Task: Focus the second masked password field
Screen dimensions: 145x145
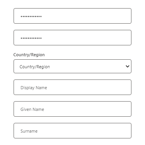Action: click(x=72, y=38)
